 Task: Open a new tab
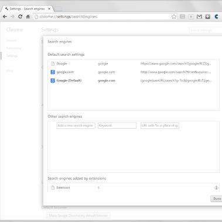click(x=58, y=9)
